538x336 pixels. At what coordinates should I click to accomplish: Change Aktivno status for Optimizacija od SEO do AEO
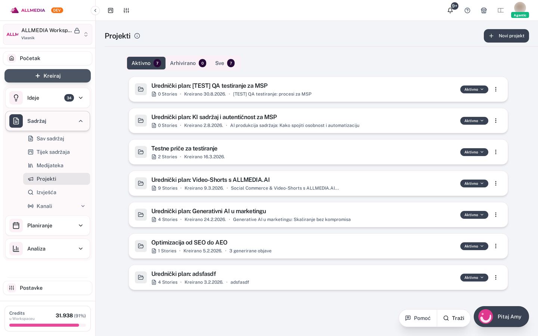(x=474, y=246)
